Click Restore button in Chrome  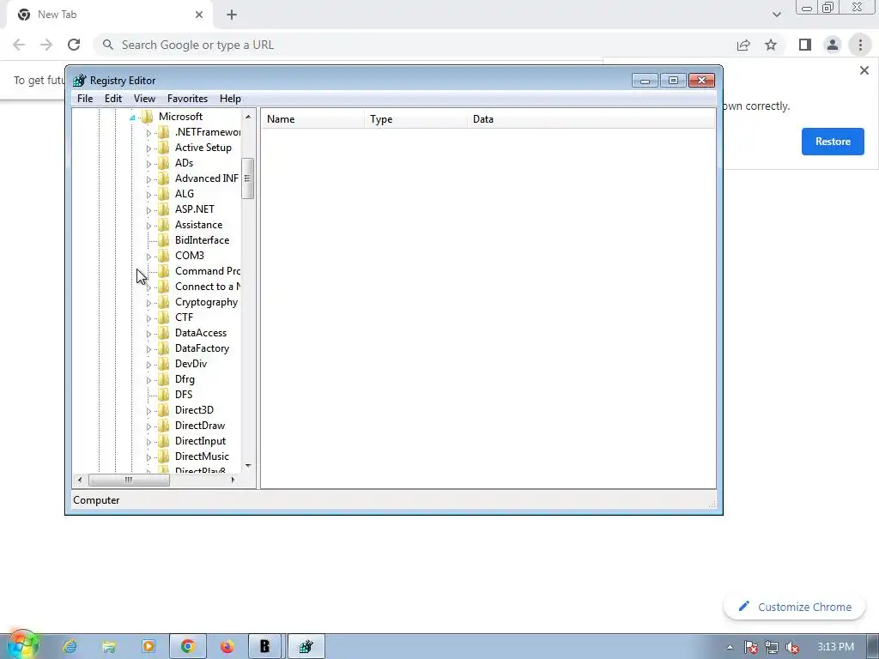coord(833,142)
